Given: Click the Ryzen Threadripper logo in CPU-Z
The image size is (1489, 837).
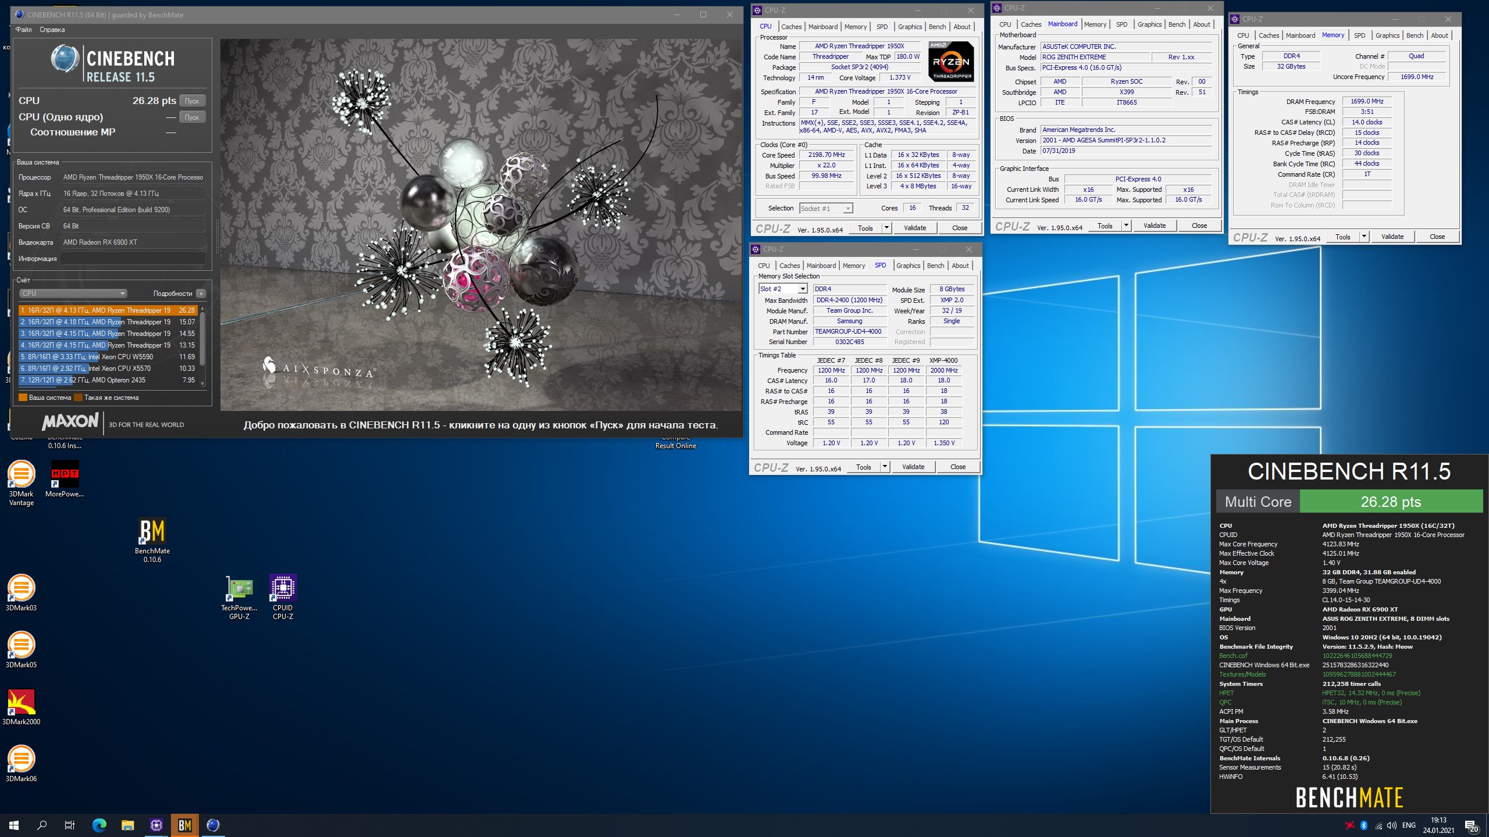Looking at the screenshot, I should 950,61.
